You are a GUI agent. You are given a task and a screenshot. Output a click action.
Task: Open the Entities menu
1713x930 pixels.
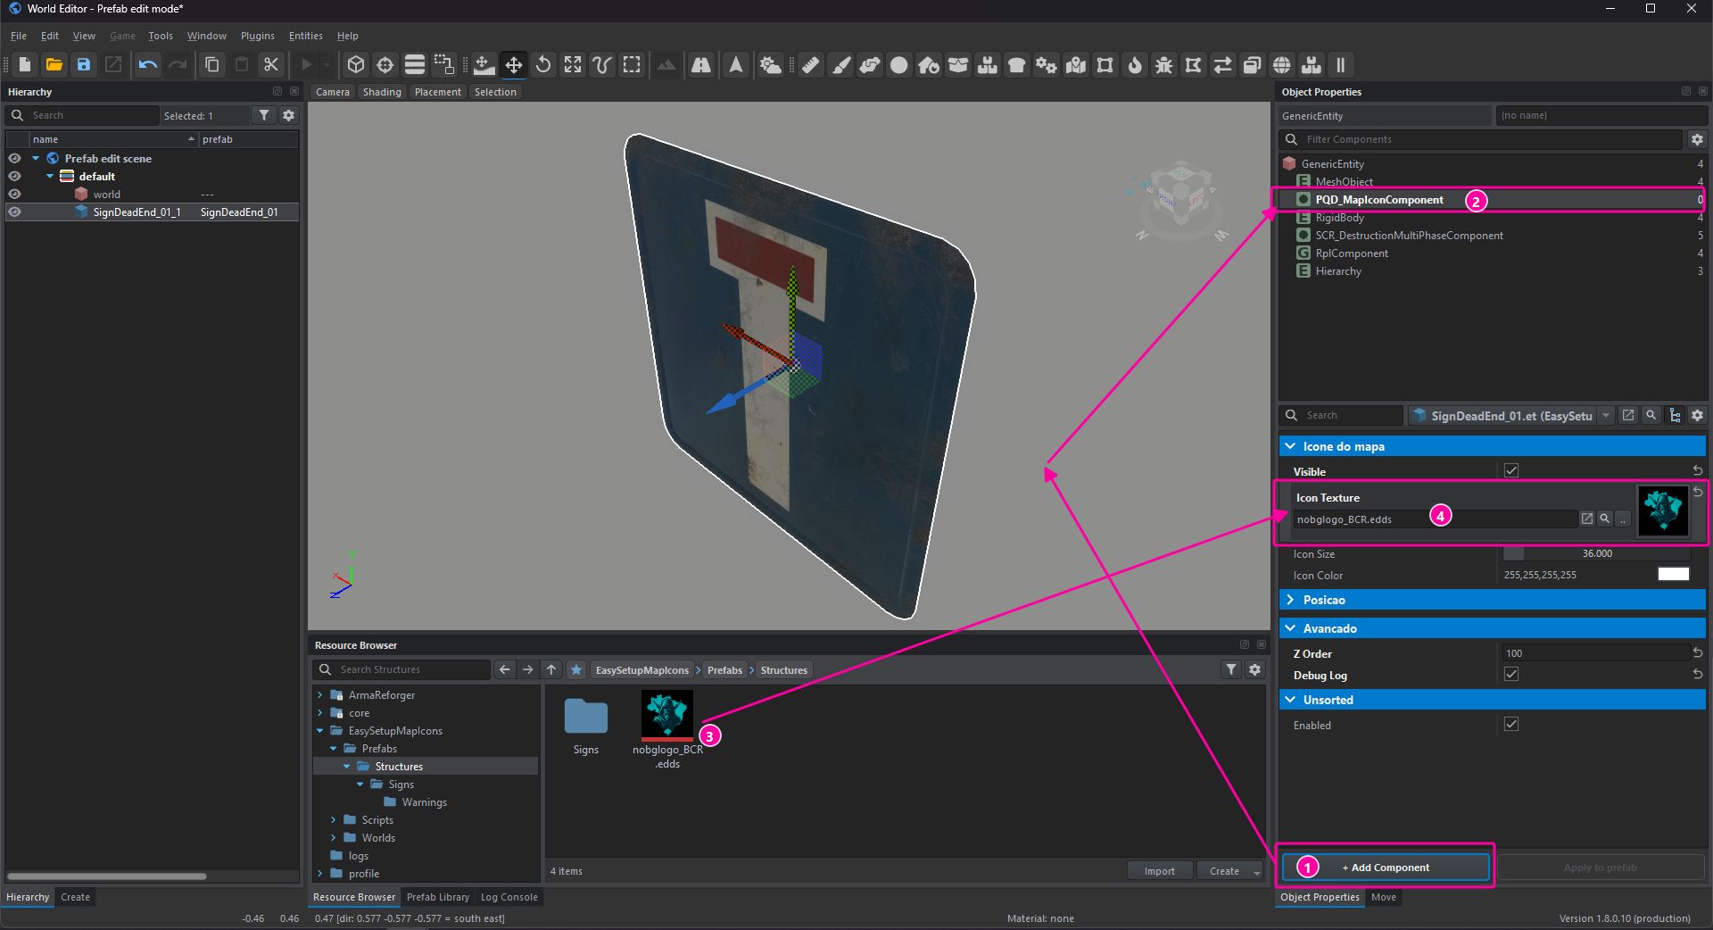coord(305,36)
